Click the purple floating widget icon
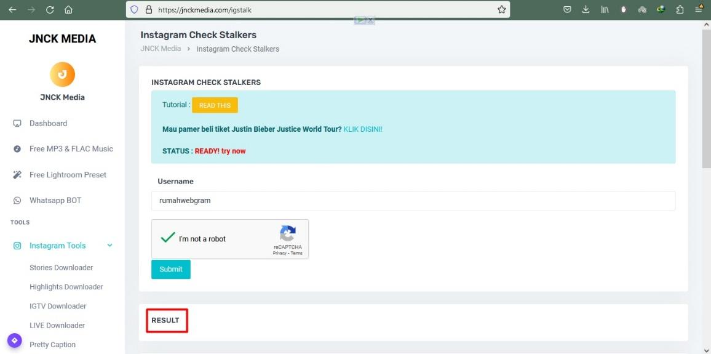This screenshot has height=354, width=711. point(15,340)
